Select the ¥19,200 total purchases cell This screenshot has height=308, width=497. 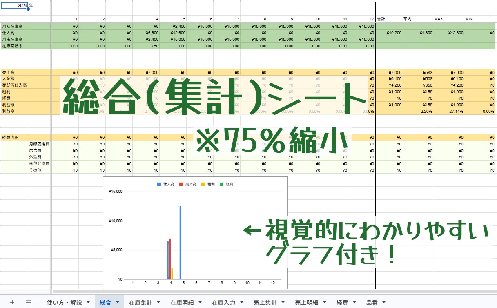[388, 33]
